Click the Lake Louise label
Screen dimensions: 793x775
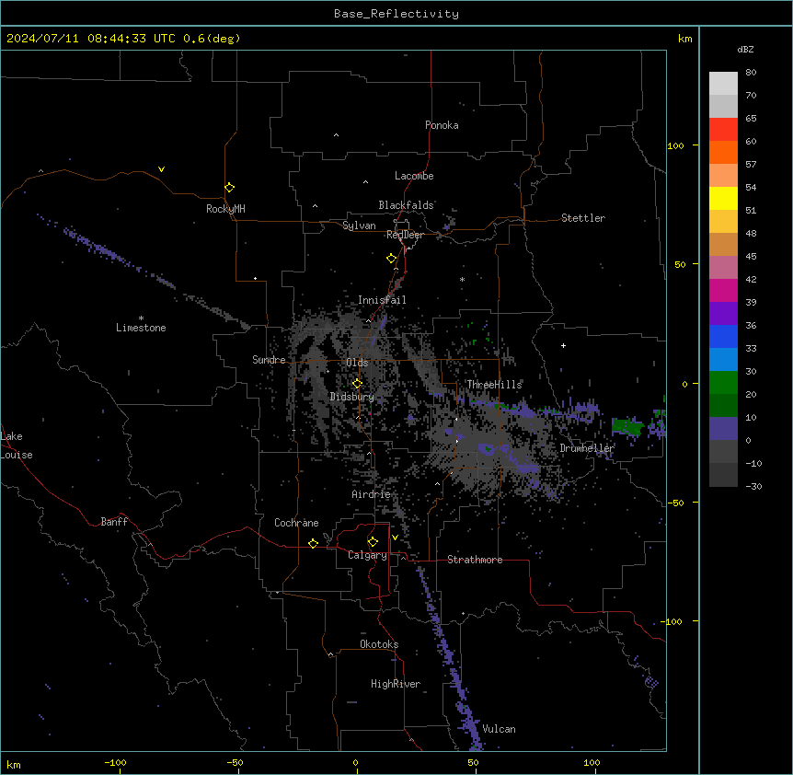[x=15, y=445]
